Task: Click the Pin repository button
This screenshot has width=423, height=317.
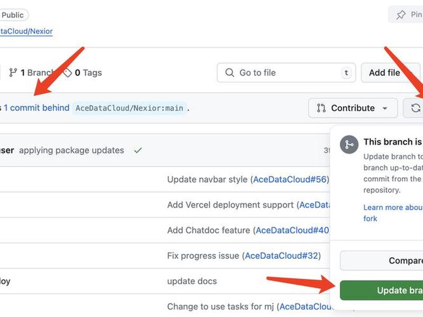Action: coord(406,15)
